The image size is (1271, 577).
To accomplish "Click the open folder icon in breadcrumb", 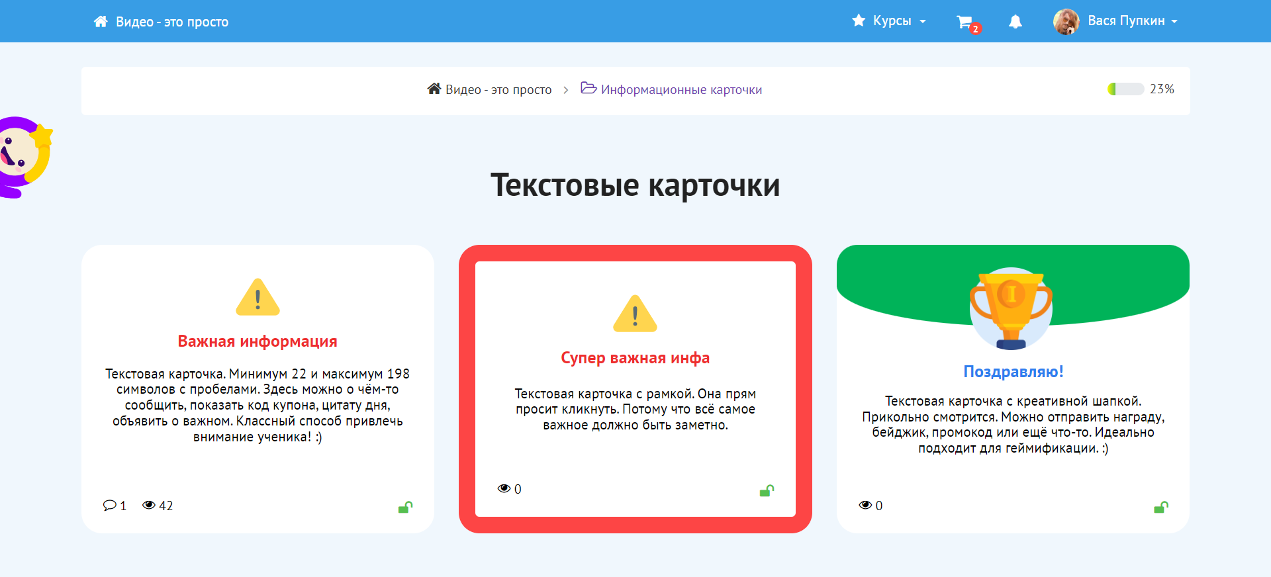I will tap(588, 89).
